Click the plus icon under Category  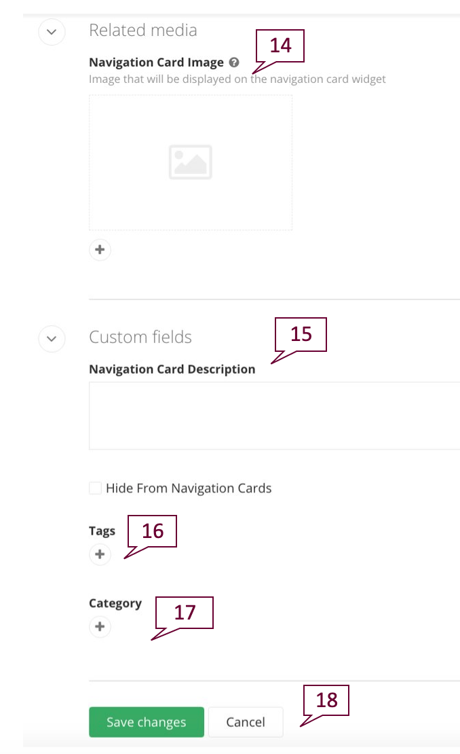[100, 626]
